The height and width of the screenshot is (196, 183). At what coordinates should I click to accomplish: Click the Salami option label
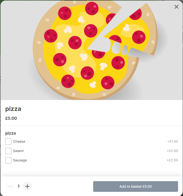[18, 151]
